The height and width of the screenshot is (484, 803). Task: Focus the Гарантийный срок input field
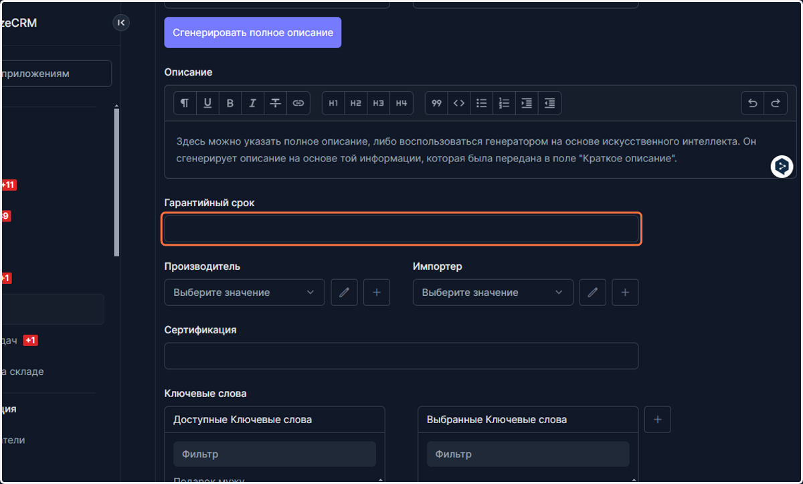tap(401, 229)
